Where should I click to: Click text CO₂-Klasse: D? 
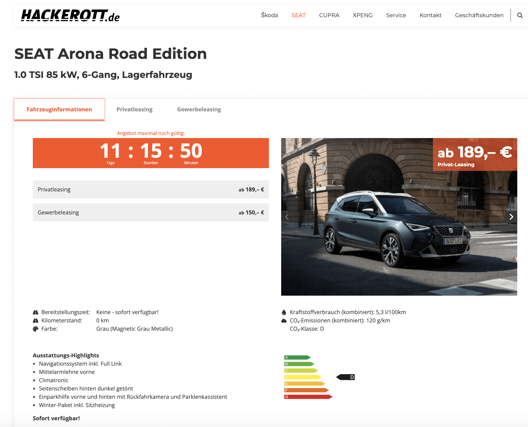[x=307, y=329]
